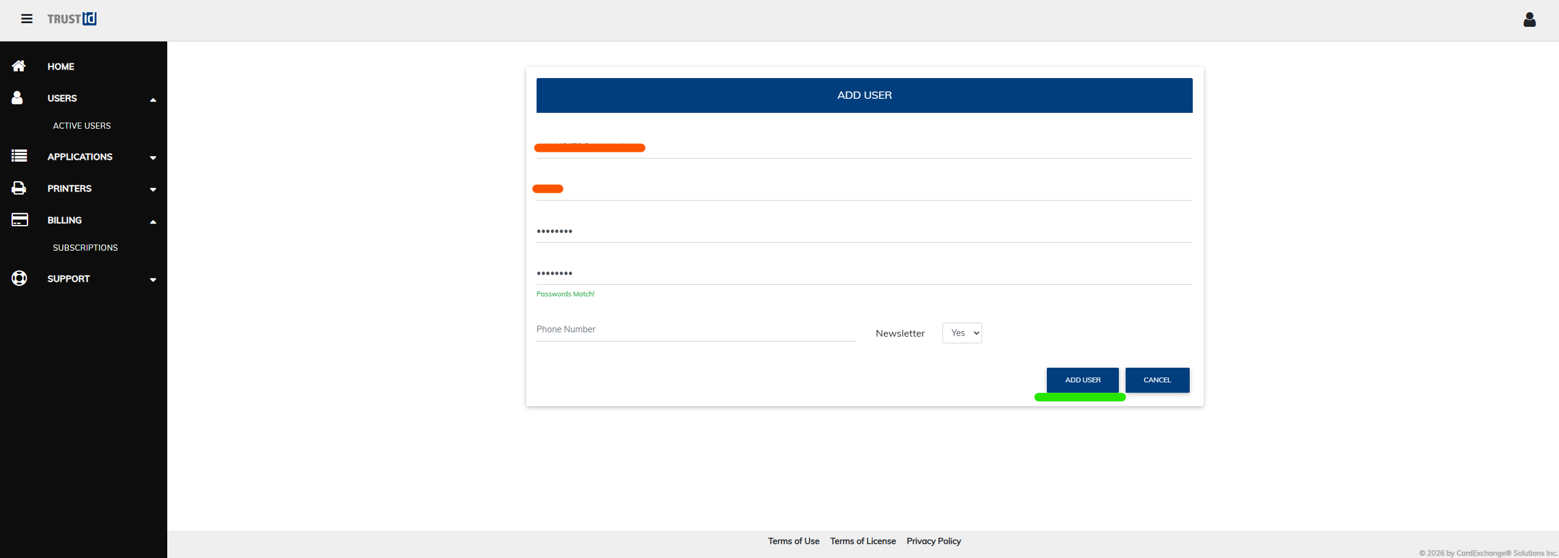Click the Printers printer icon
The height and width of the screenshot is (558, 1559).
click(19, 188)
